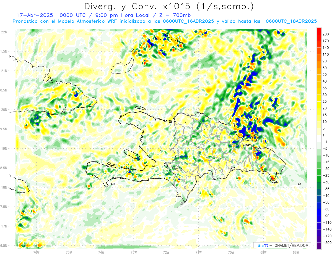332x256 pixels.
Task: Click the 74W longitude label
Action: [x=101, y=252]
